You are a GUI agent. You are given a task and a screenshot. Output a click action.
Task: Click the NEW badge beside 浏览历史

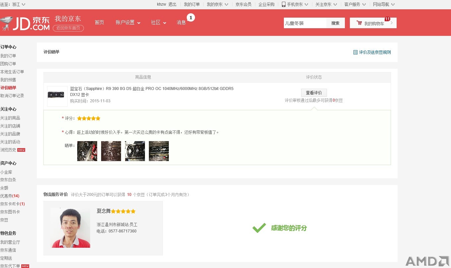(21, 150)
